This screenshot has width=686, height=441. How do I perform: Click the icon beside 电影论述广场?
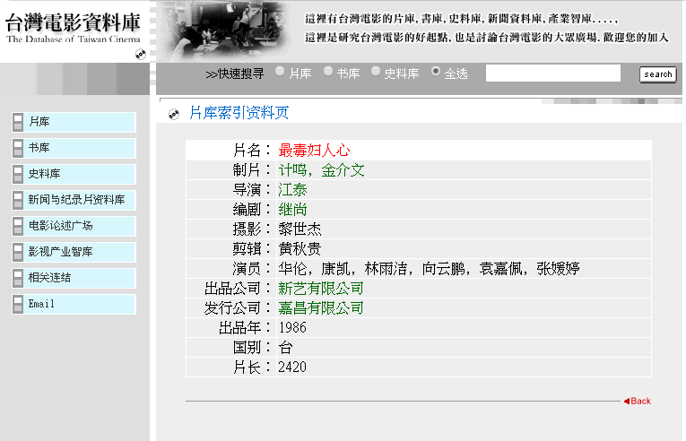pyautogui.click(x=18, y=226)
